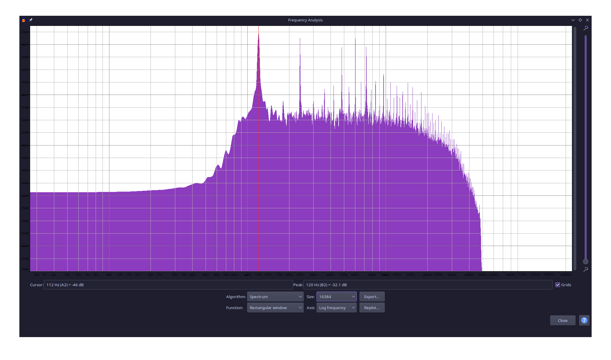The image size is (611, 360).
Task: Click the pin window icon
Action: click(31, 20)
